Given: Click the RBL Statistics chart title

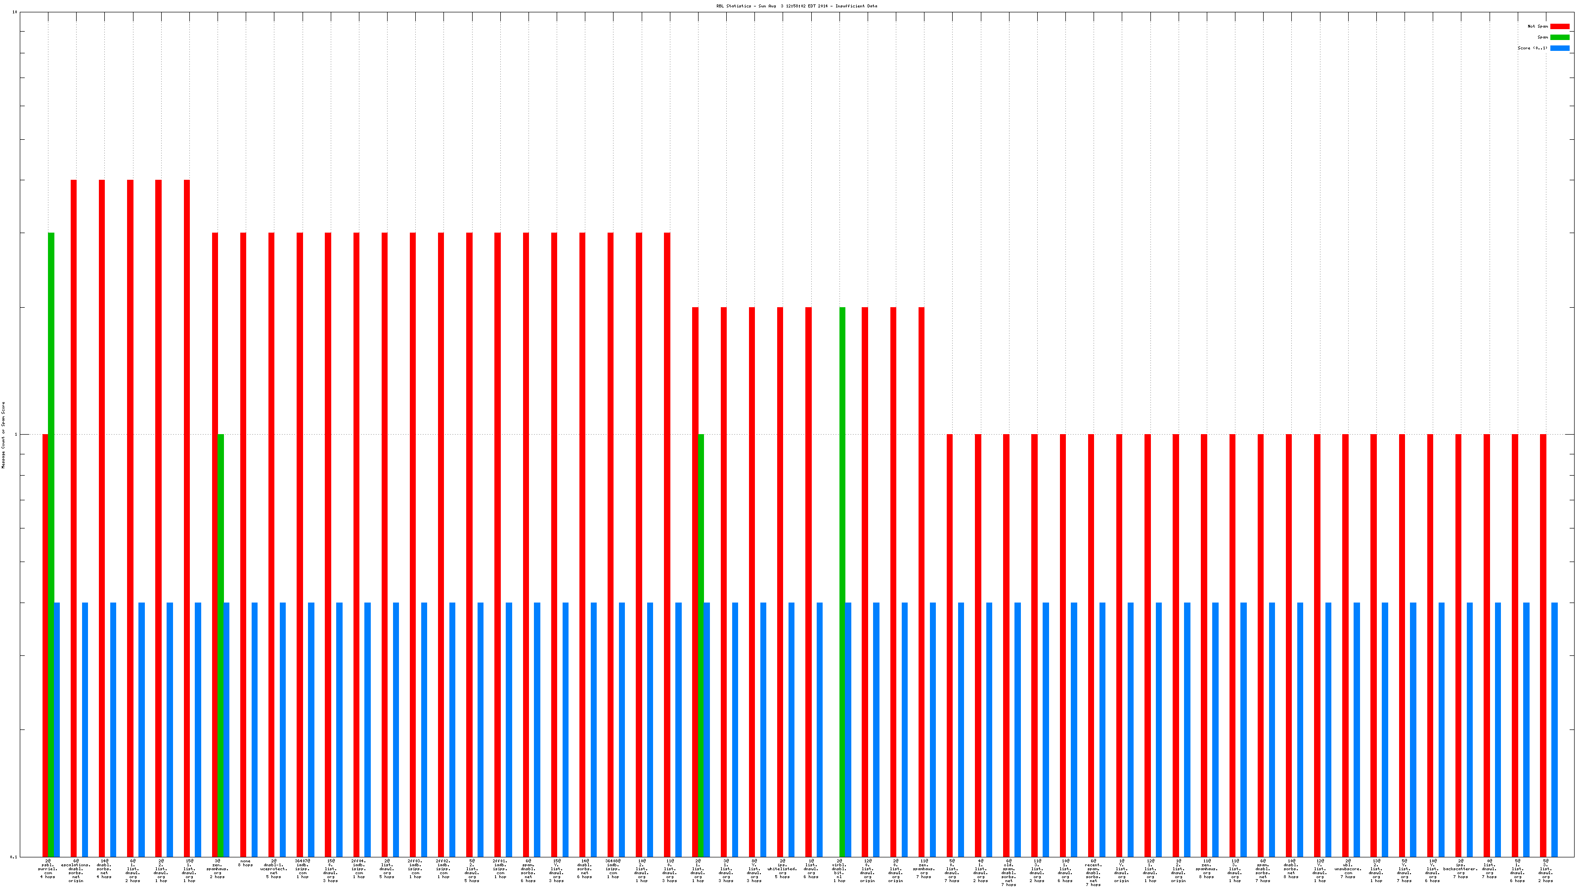Looking at the screenshot, I should coord(796,6).
